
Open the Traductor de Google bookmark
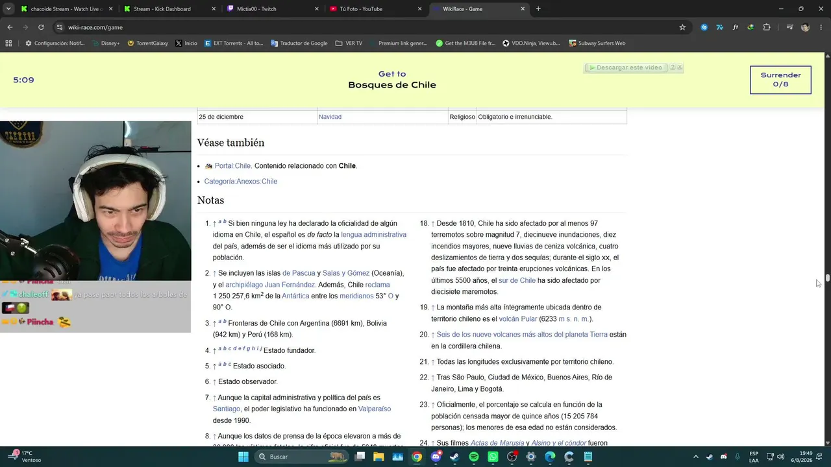(299, 43)
